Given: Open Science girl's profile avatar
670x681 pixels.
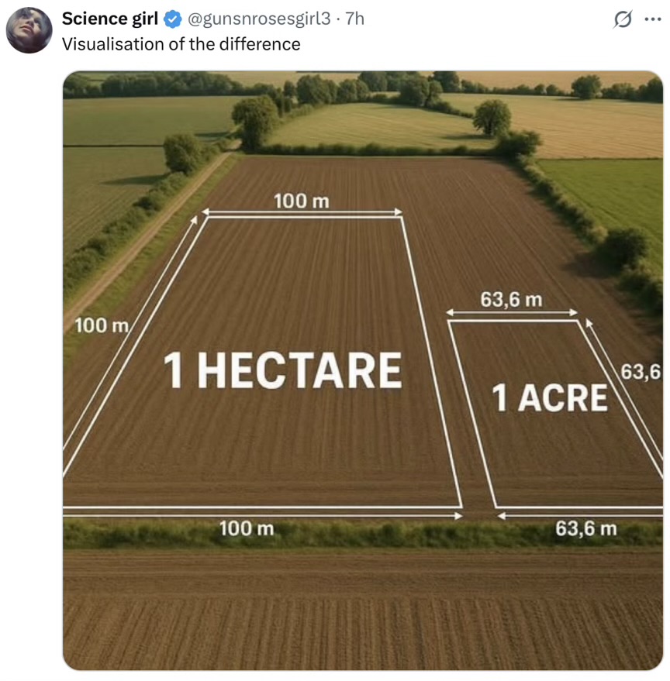Looking at the screenshot, I should pos(29,30).
